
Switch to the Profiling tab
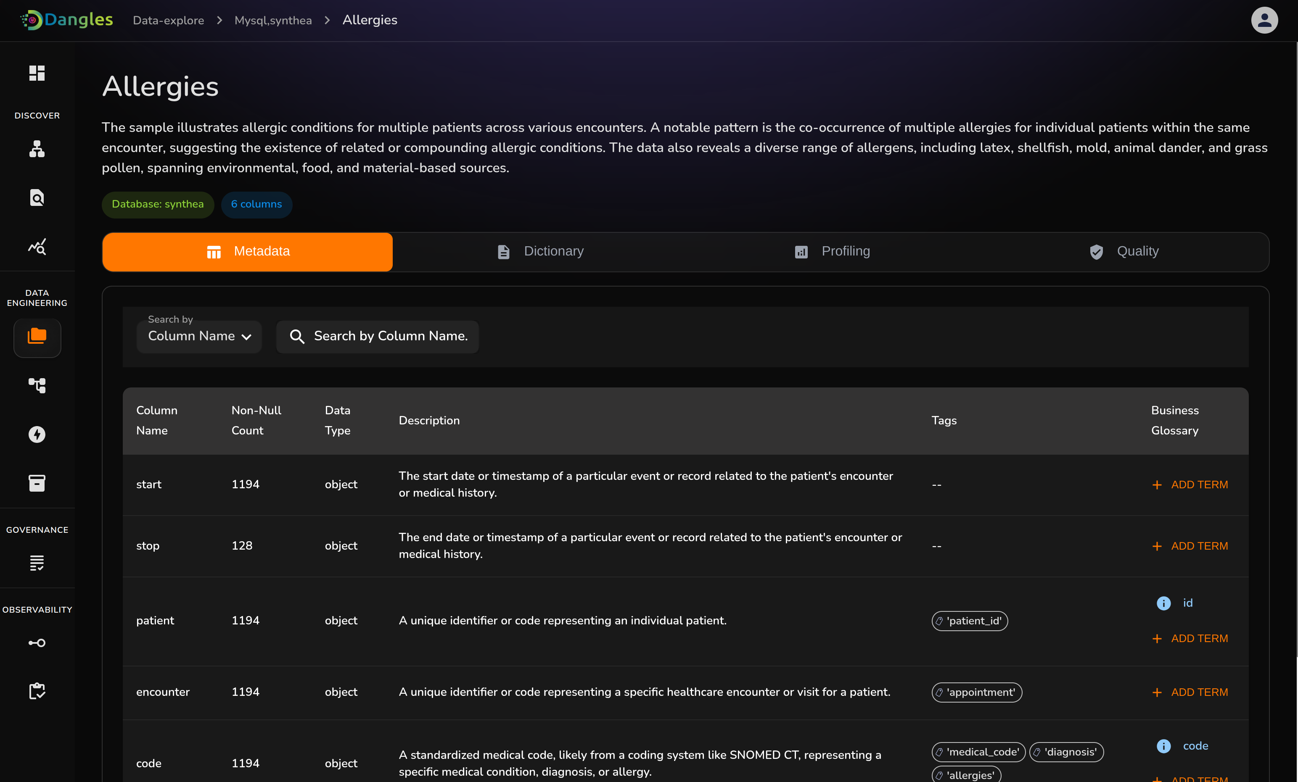point(832,251)
